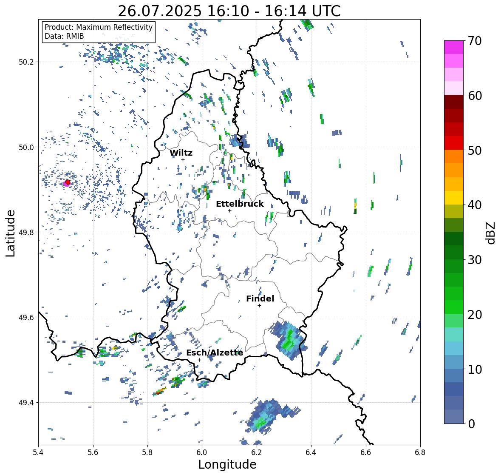Click the 6.2 longitude tick label
This screenshot has width=501, height=475.
click(257, 452)
